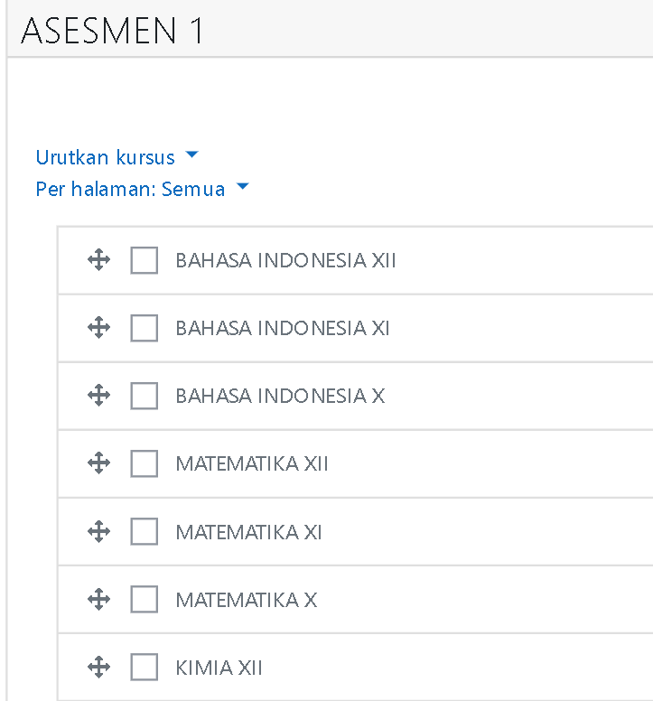Open the BAHASA INDONESIA XI course link
This screenshot has height=701, width=653.
(283, 328)
